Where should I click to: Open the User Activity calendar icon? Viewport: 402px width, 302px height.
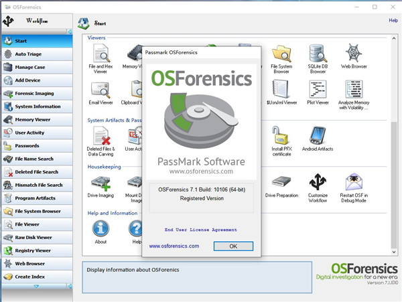pyautogui.click(x=135, y=135)
